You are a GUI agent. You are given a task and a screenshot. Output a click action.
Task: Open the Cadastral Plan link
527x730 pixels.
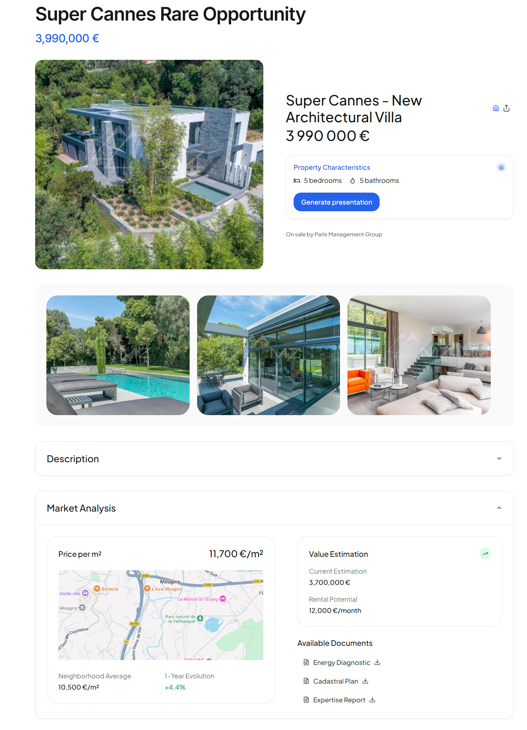click(335, 681)
